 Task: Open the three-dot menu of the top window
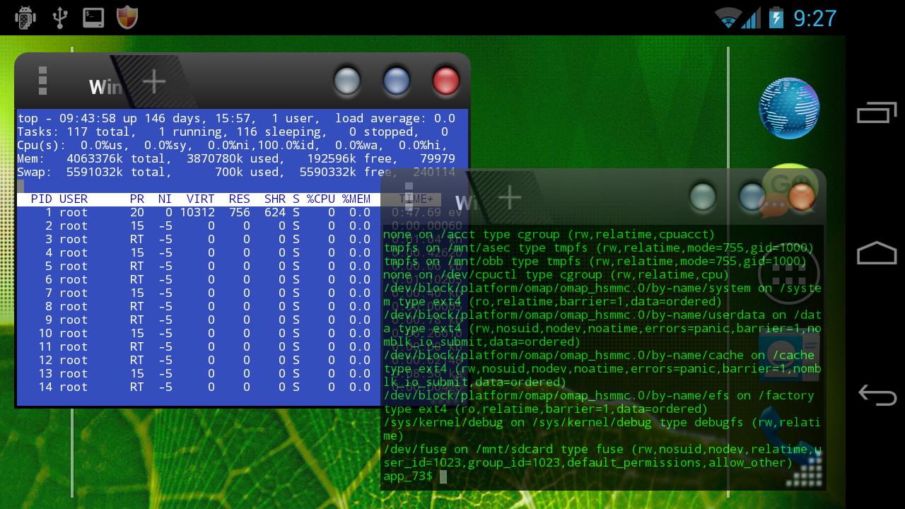(x=43, y=81)
